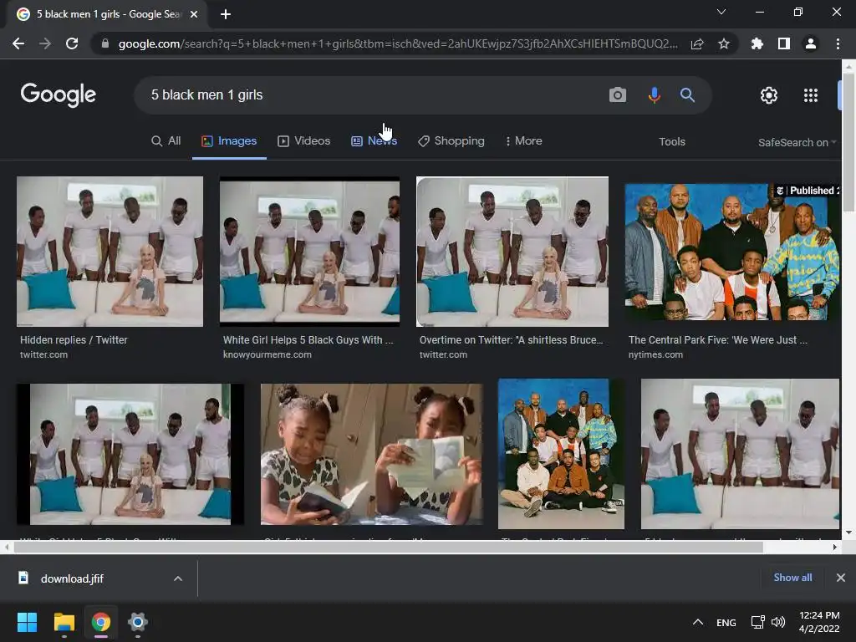Open the Chrome profile avatar icon

point(811,43)
